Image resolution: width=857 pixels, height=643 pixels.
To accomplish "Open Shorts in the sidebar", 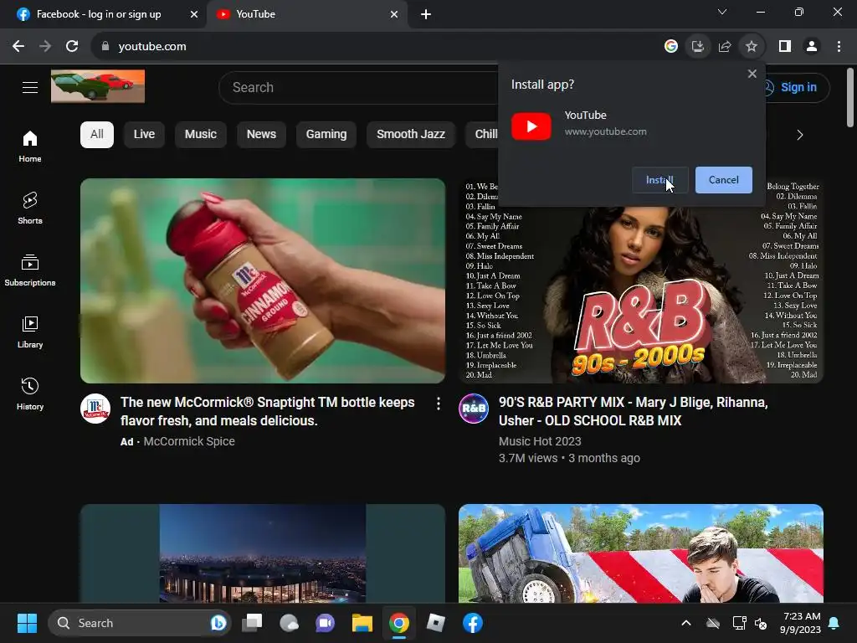I will [x=30, y=208].
